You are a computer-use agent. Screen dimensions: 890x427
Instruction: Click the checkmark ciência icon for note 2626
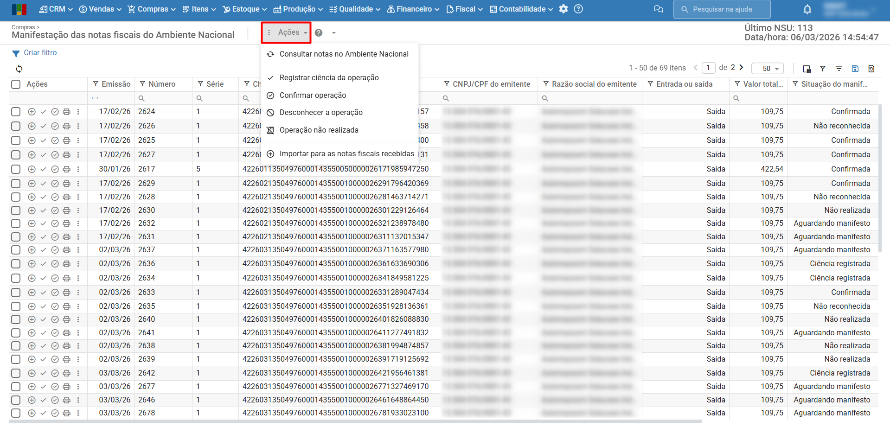[43, 126]
